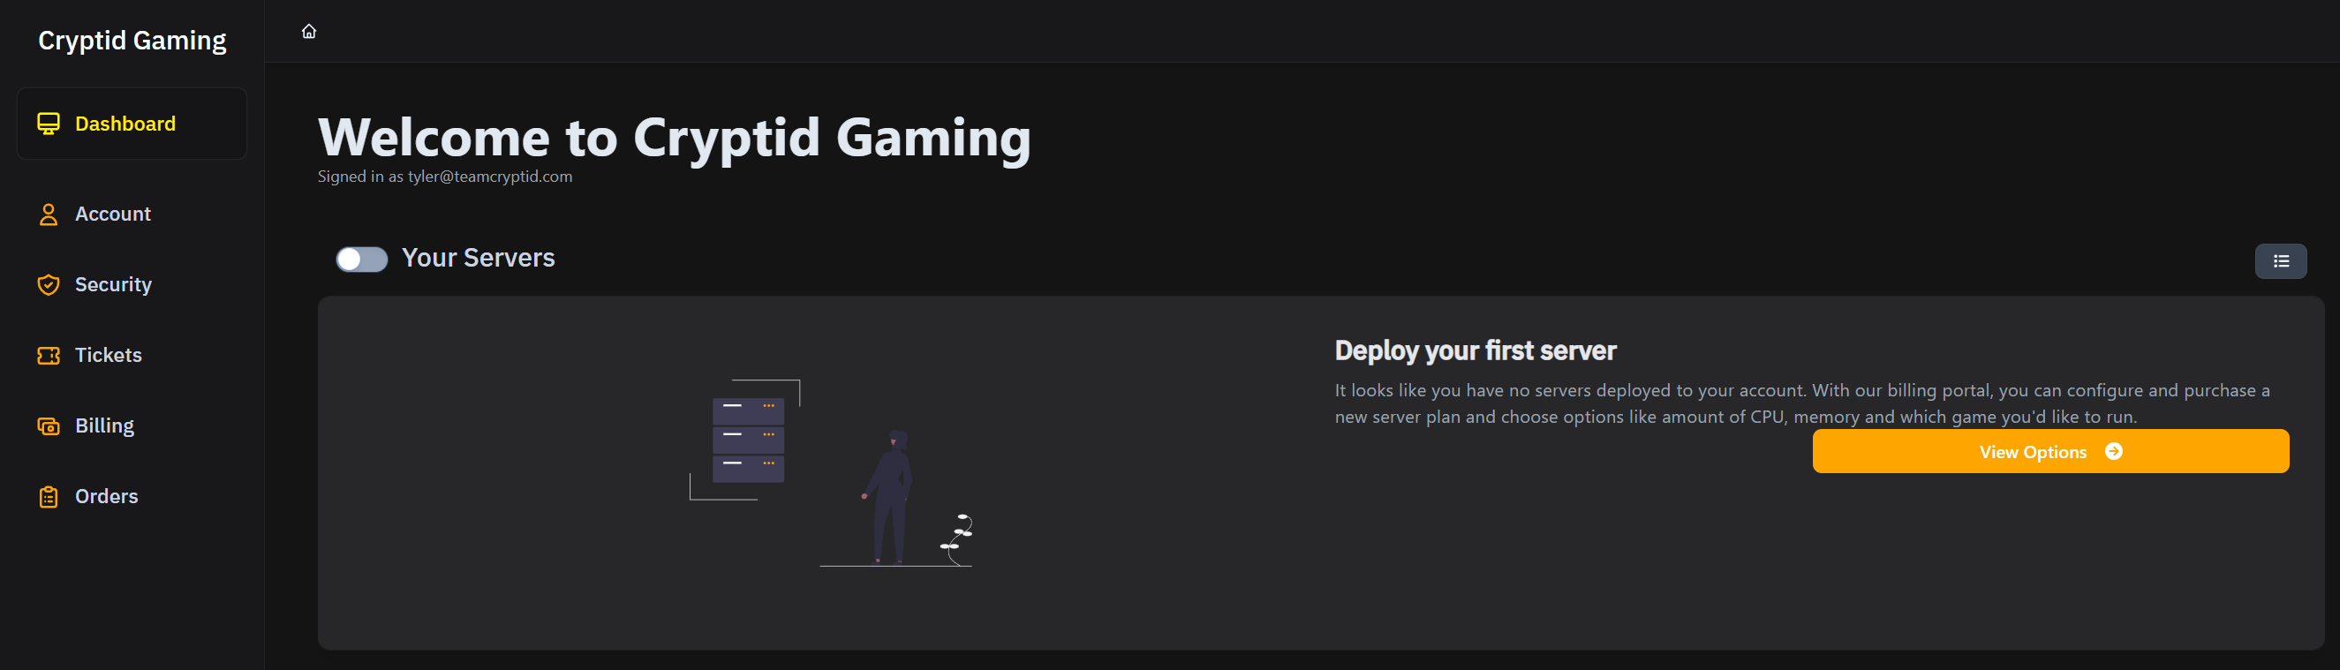Click the Billing wallet icon
2340x670 pixels.
click(x=49, y=425)
